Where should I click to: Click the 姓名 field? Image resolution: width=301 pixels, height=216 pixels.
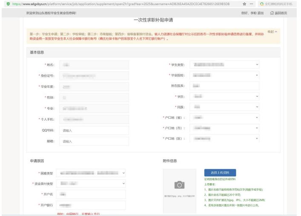click(94, 65)
